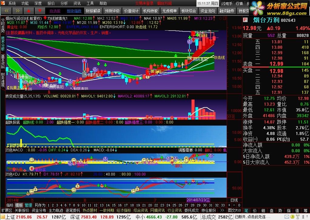Click the signal tower icon in status bar

coord(298,217)
